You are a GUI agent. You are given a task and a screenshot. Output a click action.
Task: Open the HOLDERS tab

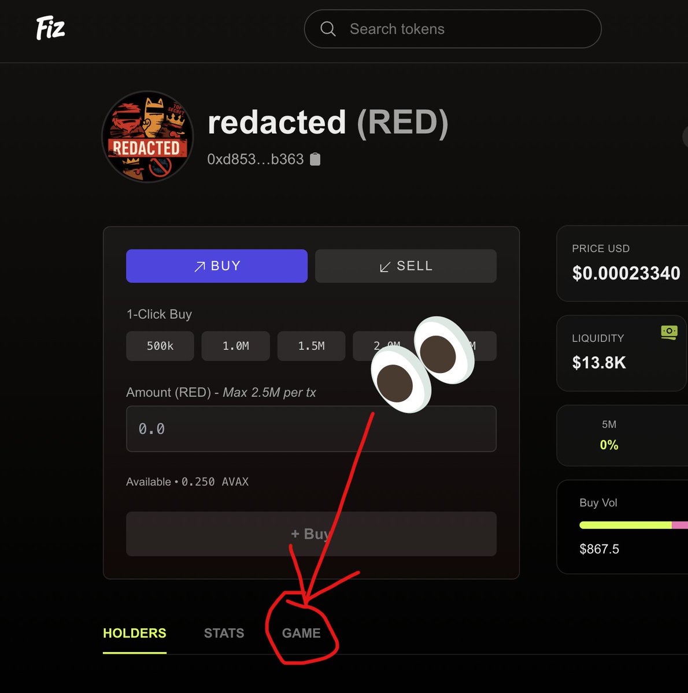tap(135, 633)
